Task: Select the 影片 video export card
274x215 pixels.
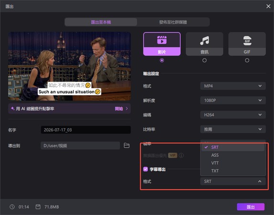Action: point(162,44)
